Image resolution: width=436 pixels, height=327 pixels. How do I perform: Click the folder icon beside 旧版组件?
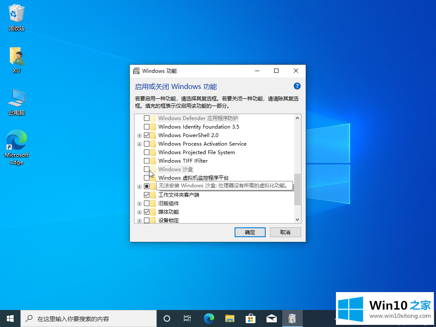[153, 204]
